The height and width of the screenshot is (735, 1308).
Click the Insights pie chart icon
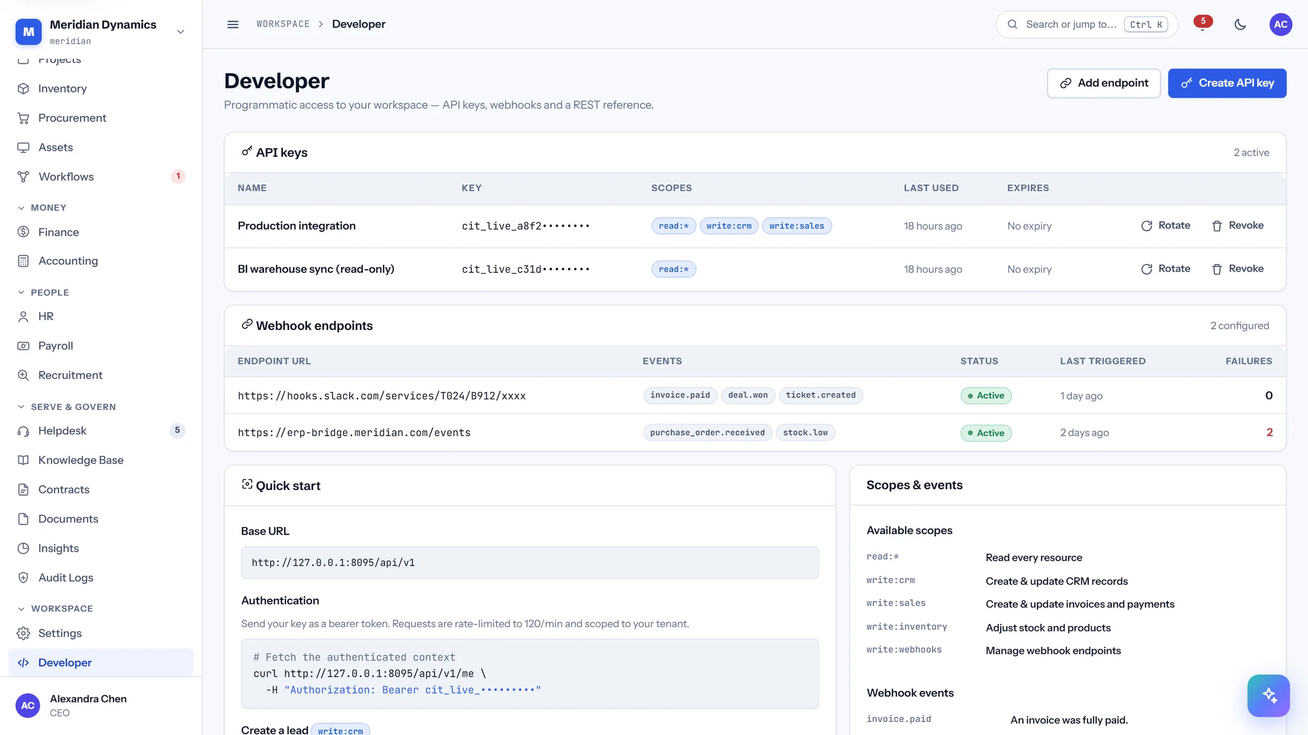(x=23, y=548)
